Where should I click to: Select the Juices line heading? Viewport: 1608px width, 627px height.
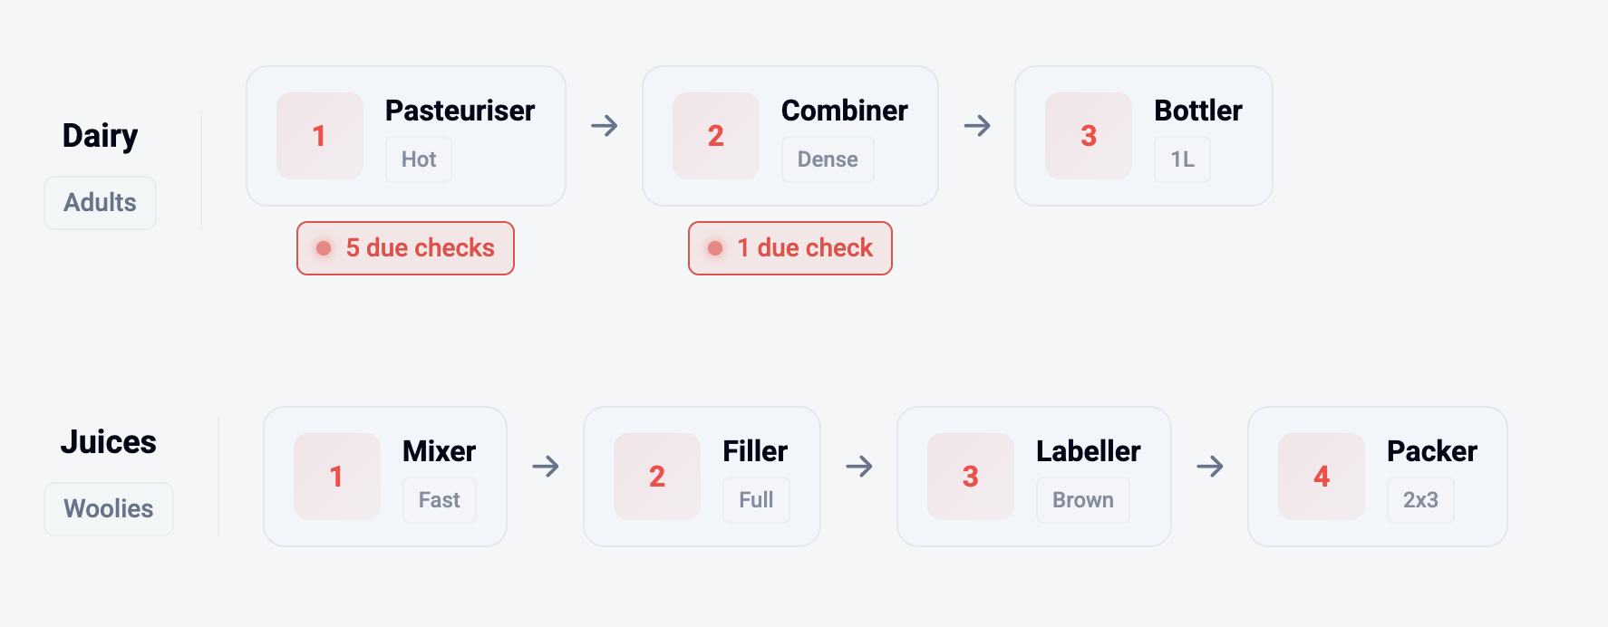pyautogui.click(x=108, y=442)
